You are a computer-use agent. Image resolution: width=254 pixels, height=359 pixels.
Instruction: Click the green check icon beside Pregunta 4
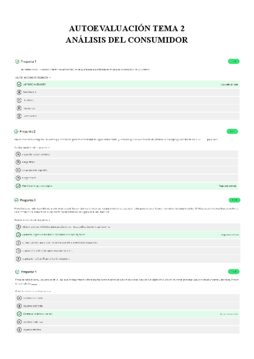pos(17,271)
